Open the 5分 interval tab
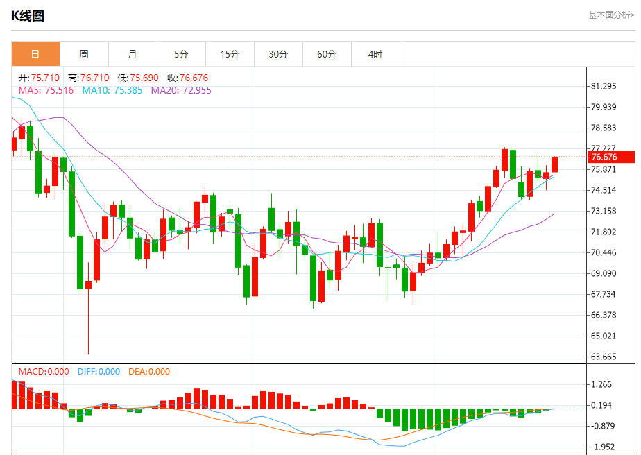 pos(182,54)
